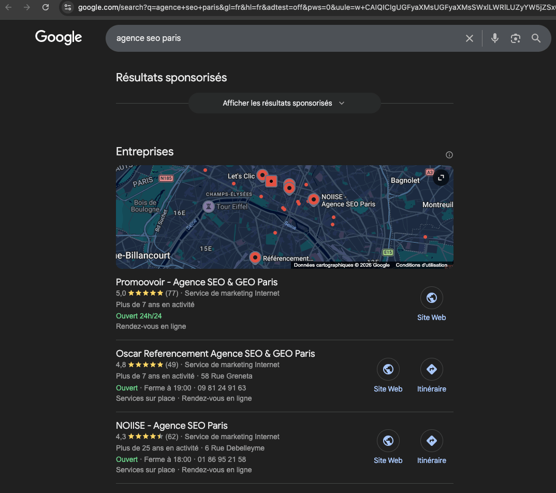556x493 pixels.
Task: Open NOIISE Site Web globe icon
Action: click(388, 441)
